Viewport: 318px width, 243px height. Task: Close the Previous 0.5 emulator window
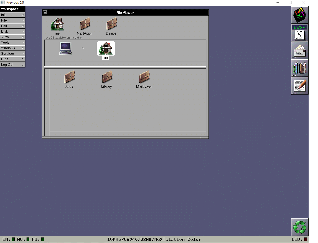(x=303, y=2)
